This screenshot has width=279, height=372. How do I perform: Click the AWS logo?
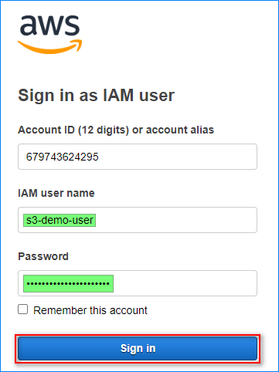pos(49,35)
